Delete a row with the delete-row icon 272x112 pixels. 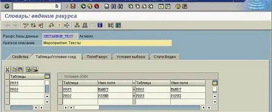[35, 69]
